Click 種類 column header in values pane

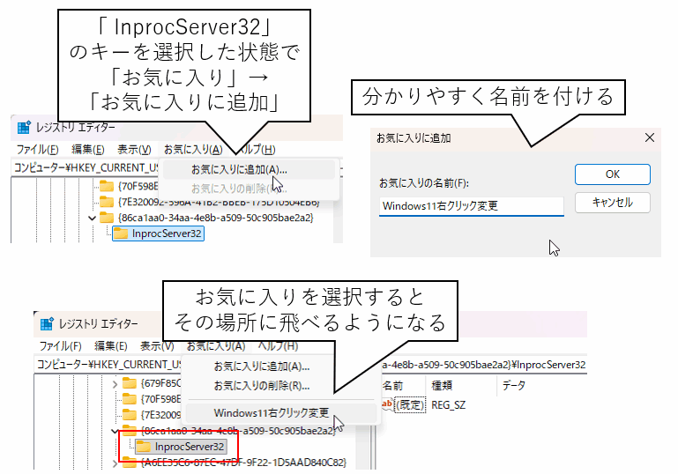tap(442, 385)
